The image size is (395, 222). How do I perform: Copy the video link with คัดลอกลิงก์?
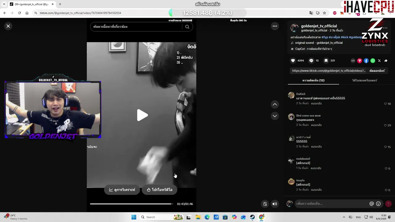click(x=377, y=71)
